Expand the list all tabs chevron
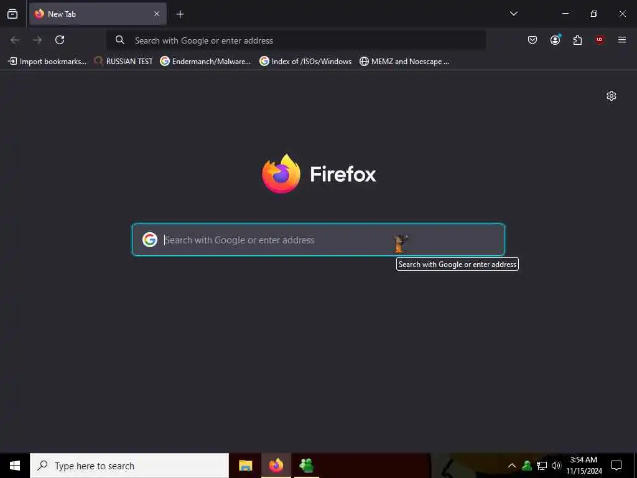The height and width of the screenshot is (478, 637). coord(513,14)
